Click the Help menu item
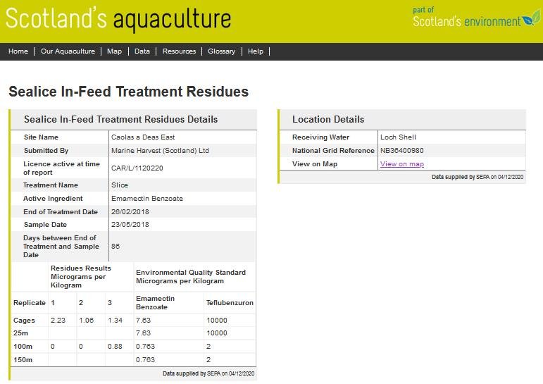This screenshot has height=384, width=543. (256, 51)
